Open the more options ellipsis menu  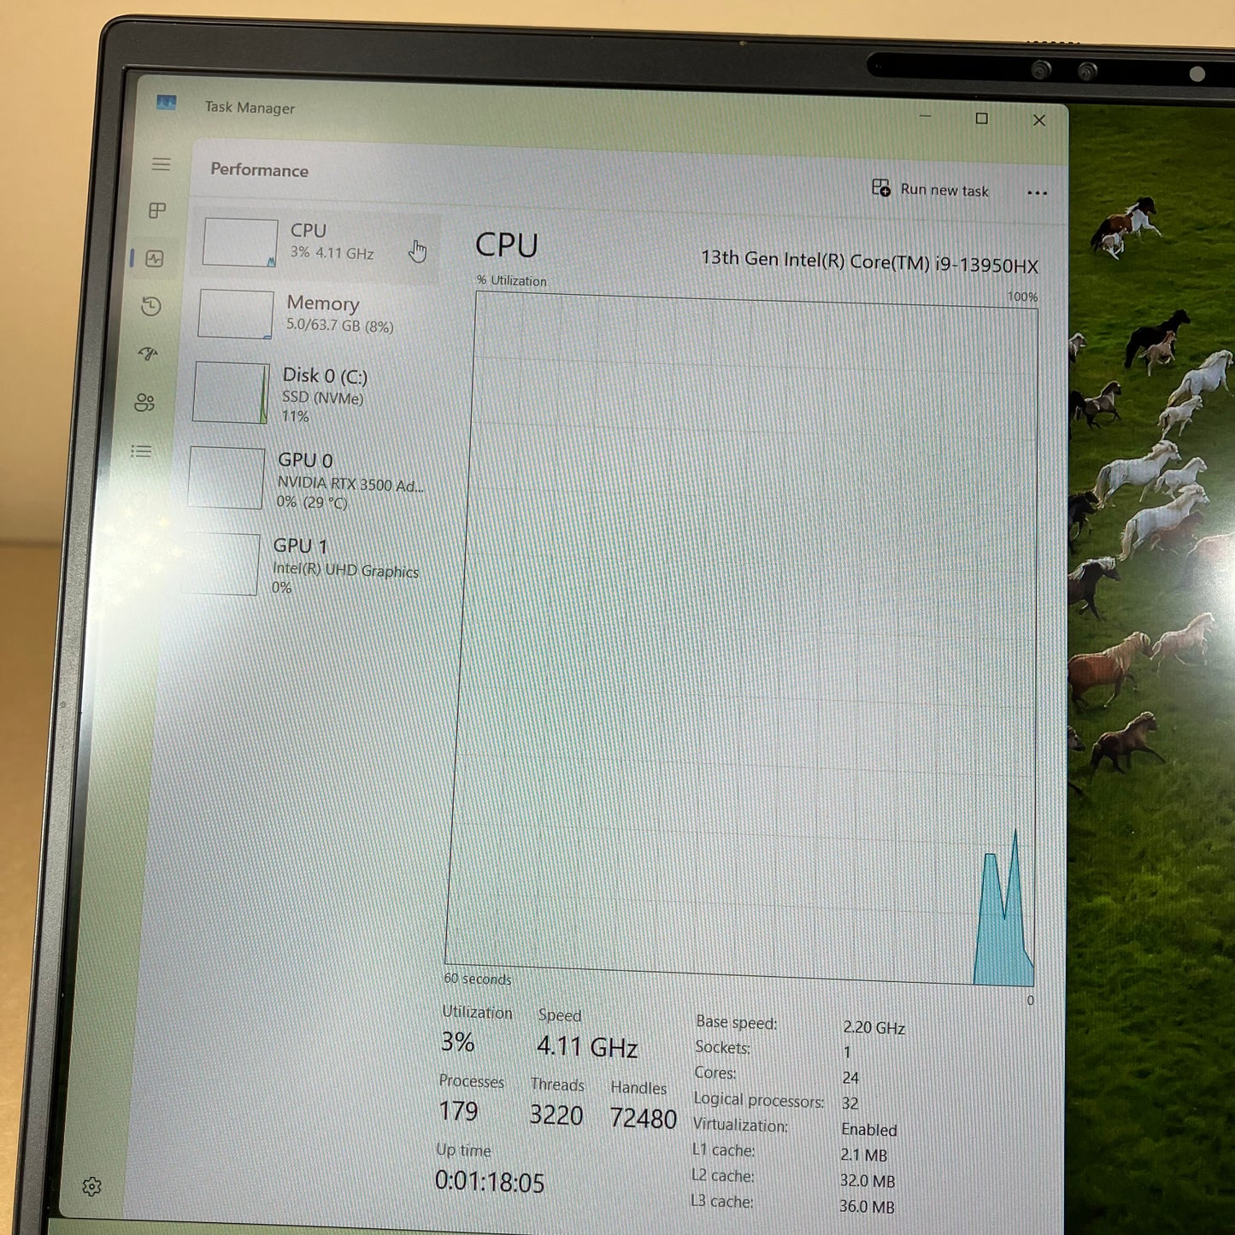[x=1037, y=193]
